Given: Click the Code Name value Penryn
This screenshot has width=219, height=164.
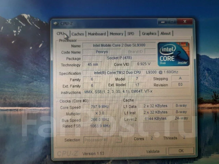Looking at the screenshot, I should click(102, 52).
